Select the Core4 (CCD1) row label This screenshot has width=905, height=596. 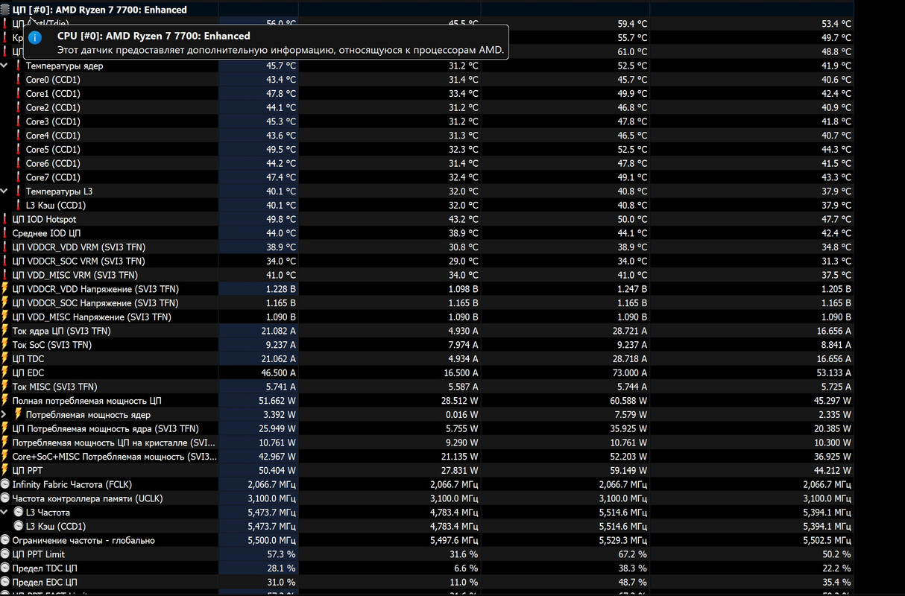pos(53,136)
